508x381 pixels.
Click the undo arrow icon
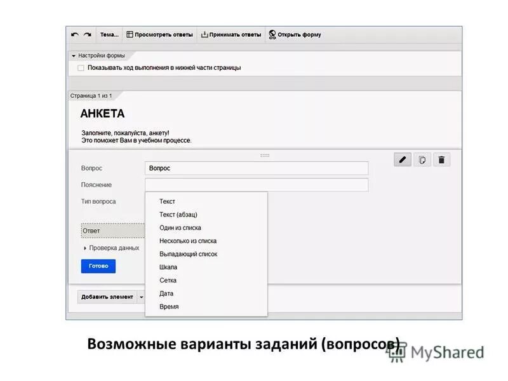point(74,35)
